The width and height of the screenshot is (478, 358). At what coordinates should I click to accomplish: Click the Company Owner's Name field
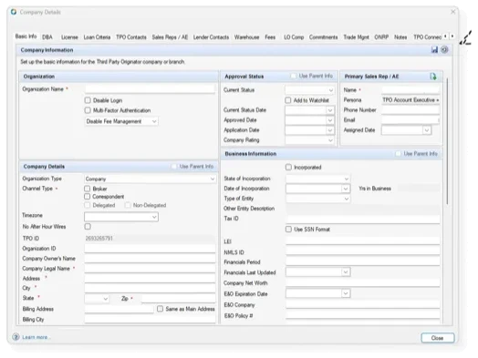point(150,259)
